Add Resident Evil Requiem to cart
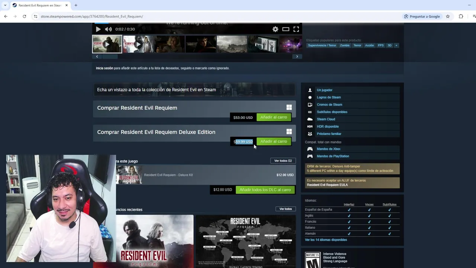Viewport: 476px width, 268px height. point(274,117)
